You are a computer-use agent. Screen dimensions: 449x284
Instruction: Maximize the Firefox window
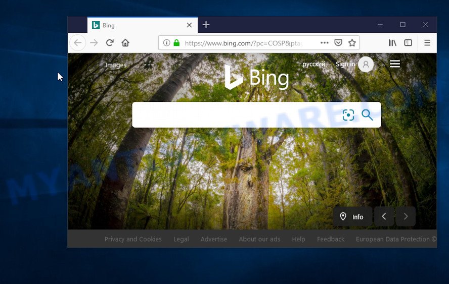click(402, 25)
